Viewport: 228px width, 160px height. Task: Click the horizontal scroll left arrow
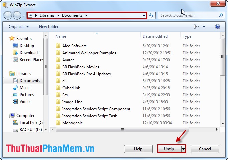pyautogui.click(x=52, y=129)
